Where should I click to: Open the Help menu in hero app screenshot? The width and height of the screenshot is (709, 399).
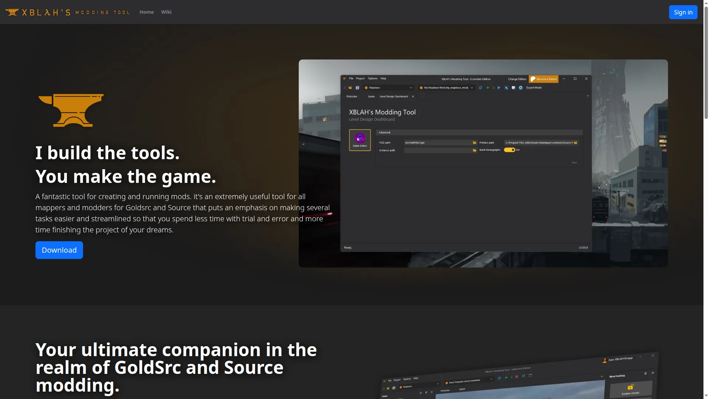point(383,78)
